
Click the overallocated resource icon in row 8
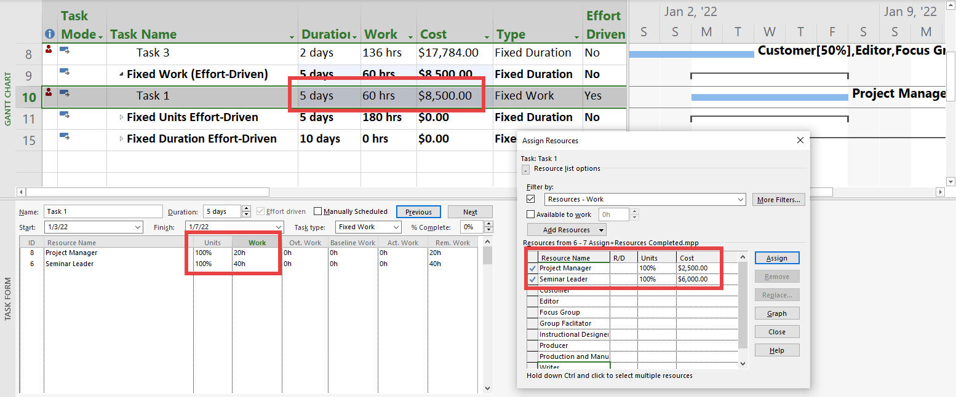pos(49,50)
